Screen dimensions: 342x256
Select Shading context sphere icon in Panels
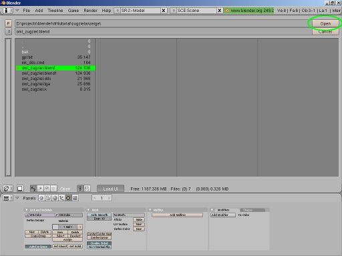pyautogui.click(x=55, y=198)
